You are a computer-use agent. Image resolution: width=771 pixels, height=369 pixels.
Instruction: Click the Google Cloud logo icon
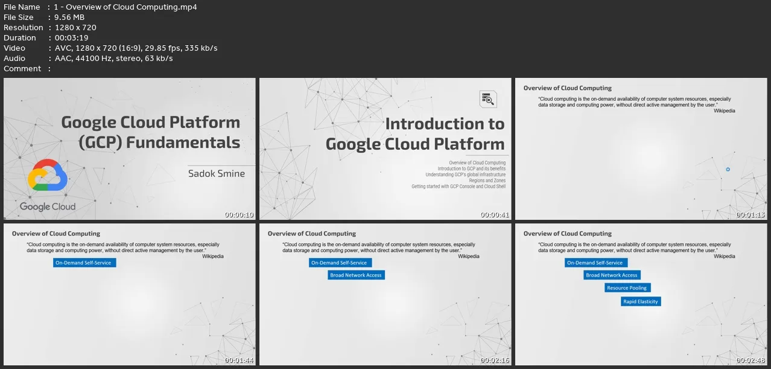[x=47, y=175]
